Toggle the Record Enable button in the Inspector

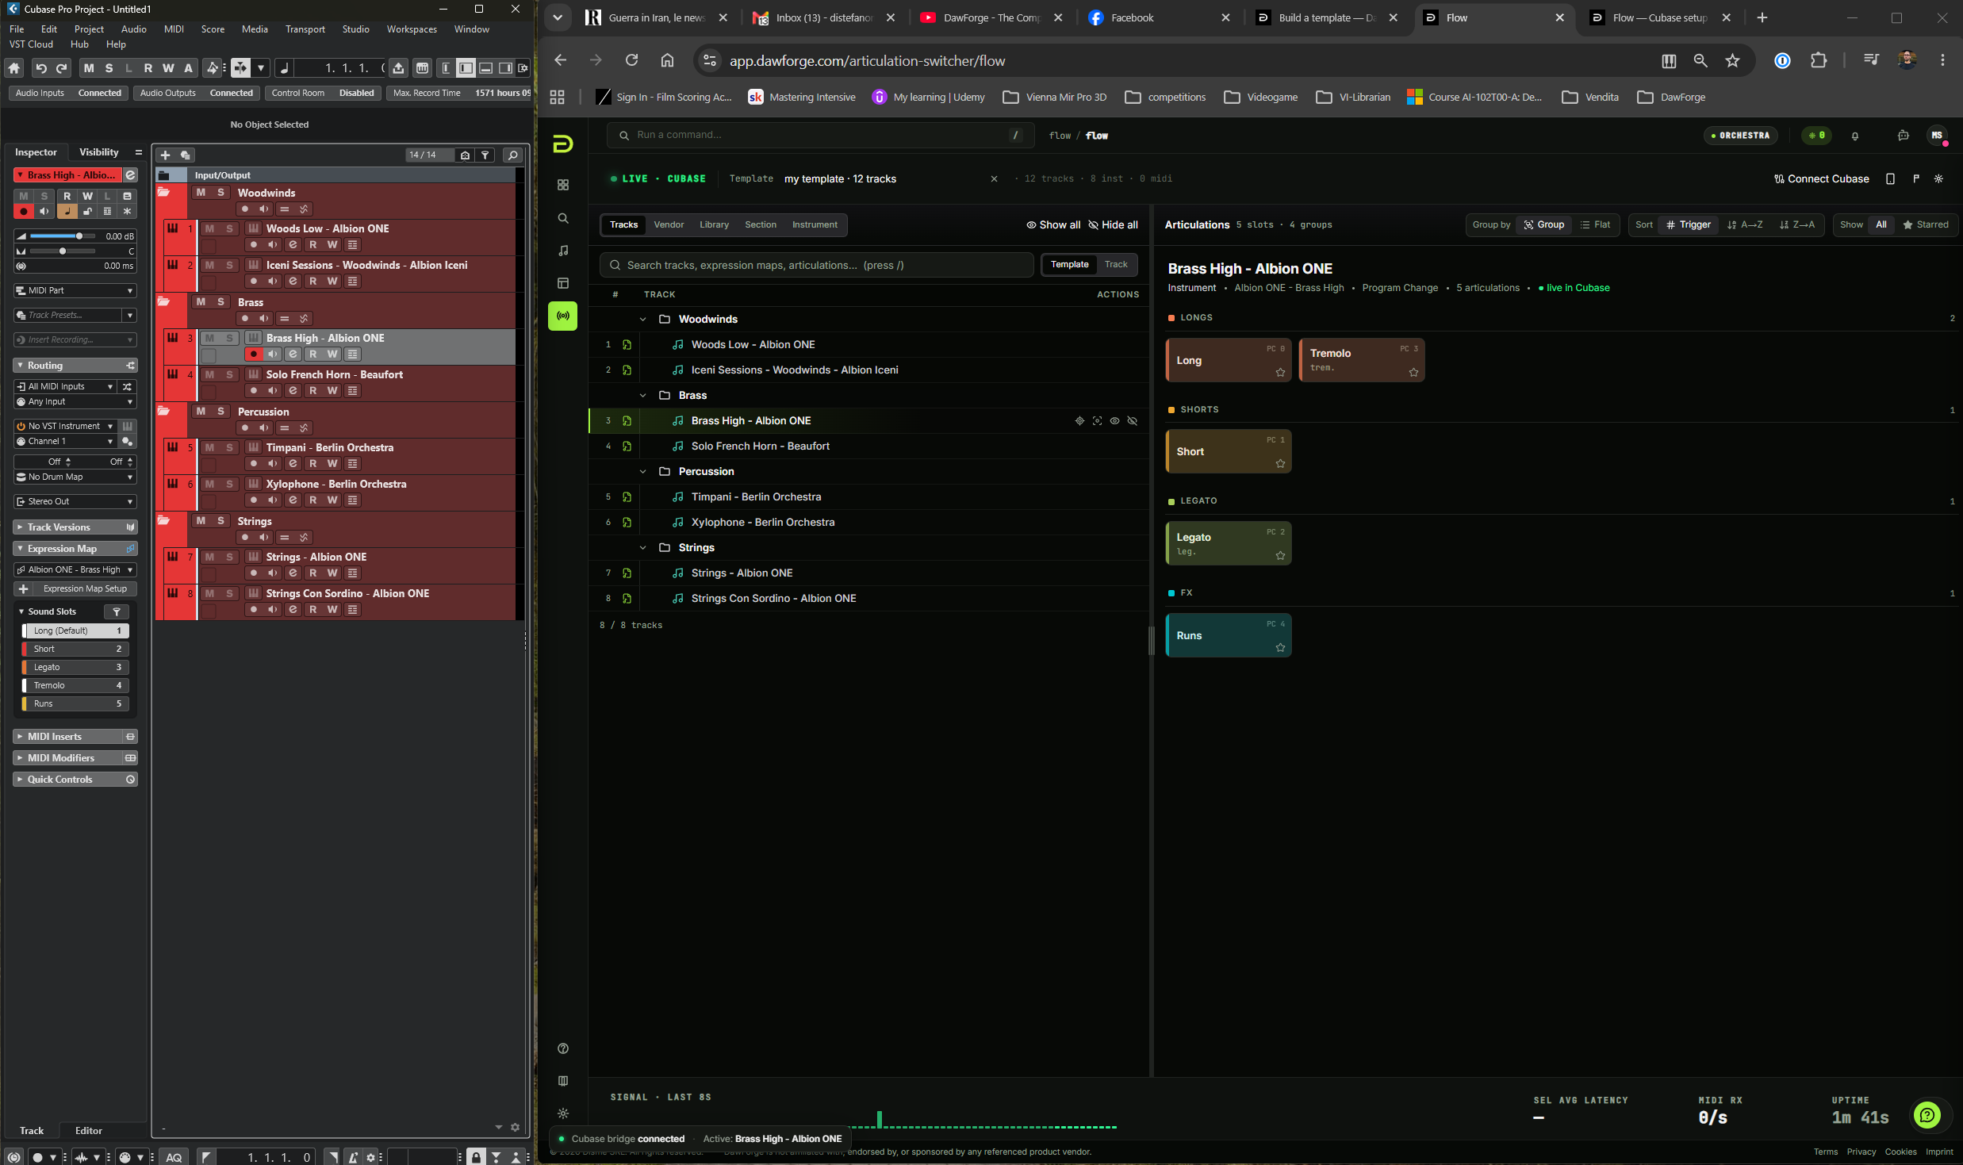(x=24, y=212)
